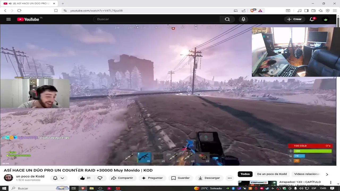Open the Brave Wallet icon
This screenshot has height=191, width=340.
[x=313, y=11]
